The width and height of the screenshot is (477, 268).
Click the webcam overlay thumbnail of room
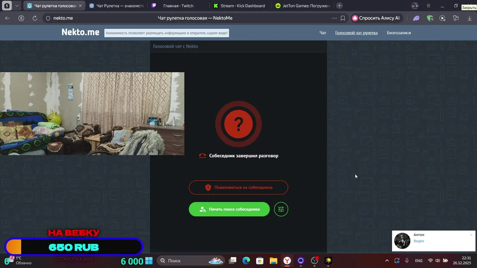click(x=92, y=114)
